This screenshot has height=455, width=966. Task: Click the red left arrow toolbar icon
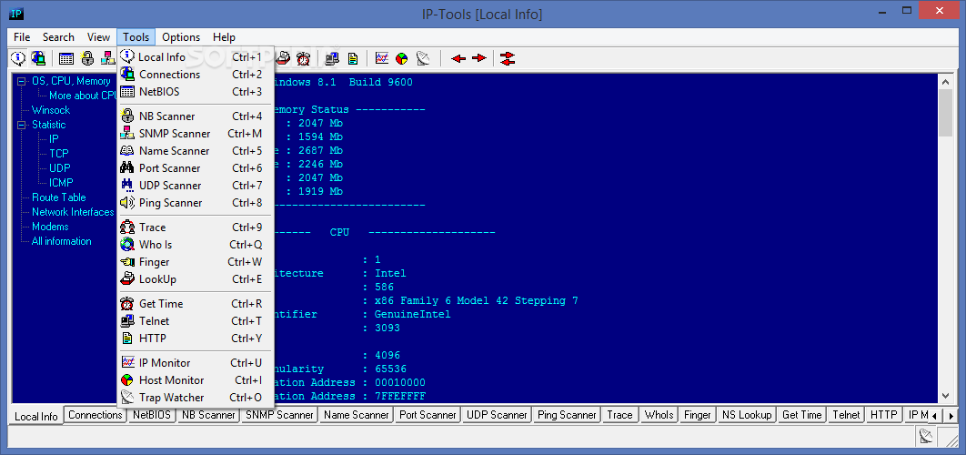click(458, 58)
